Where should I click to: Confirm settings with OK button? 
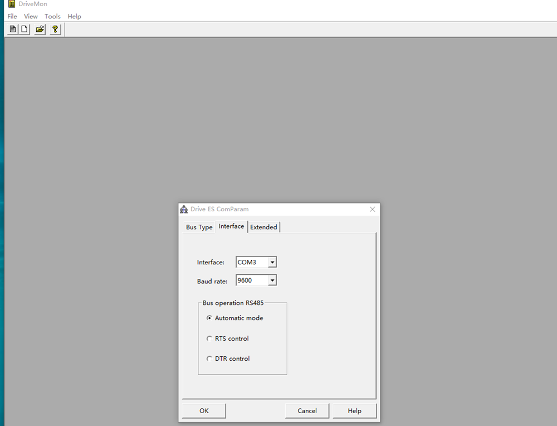(x=204, y=411)
